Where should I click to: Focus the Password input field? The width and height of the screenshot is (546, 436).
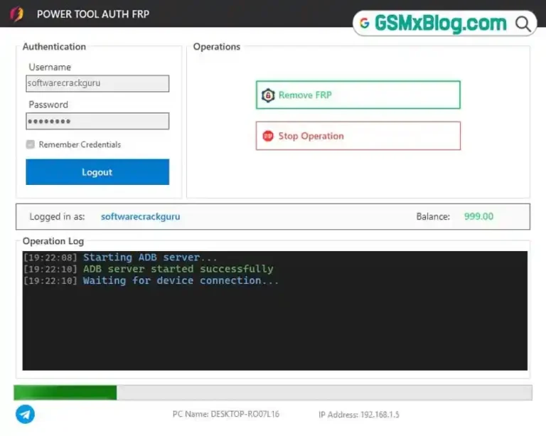point(97,121)
